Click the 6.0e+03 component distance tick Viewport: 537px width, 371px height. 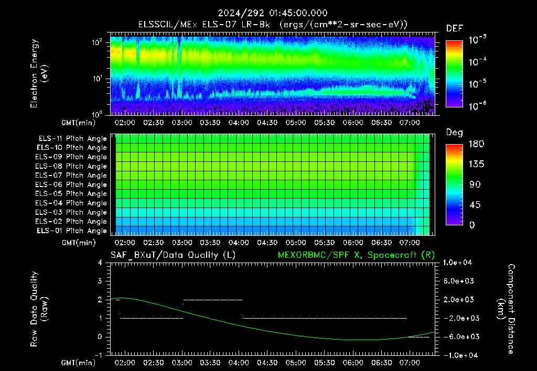coord(459,281)
